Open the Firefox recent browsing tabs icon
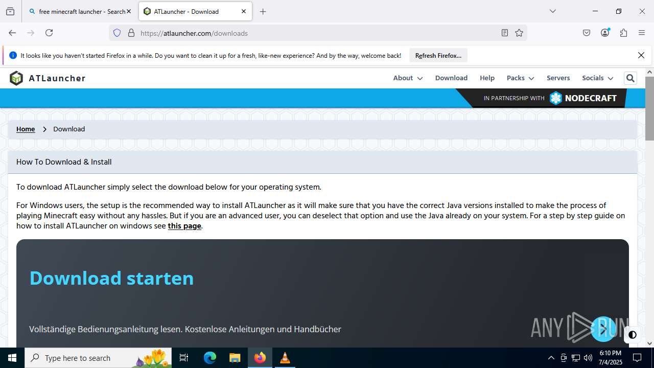The height and width of the screenshot is (368, 654). [x=10, y=11]
